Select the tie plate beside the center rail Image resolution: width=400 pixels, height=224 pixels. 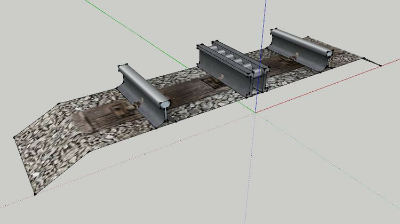coord(213,83)
